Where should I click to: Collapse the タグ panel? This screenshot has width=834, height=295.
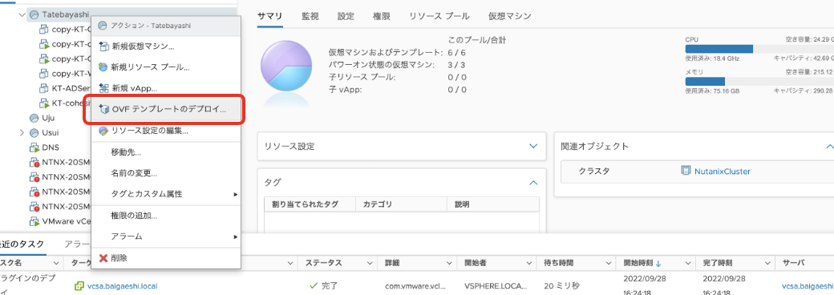(x=533, y=182)
